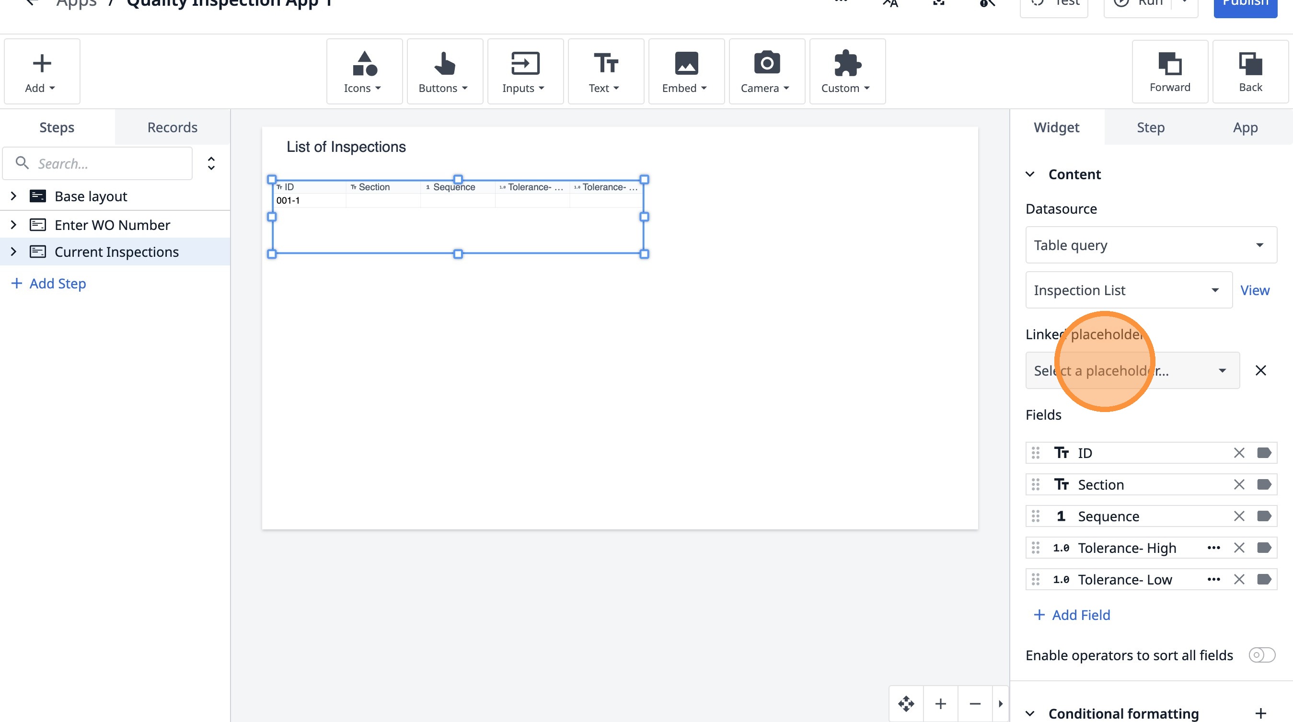
Task: Toggle Enable operators to sort all fields
Action: [1261, 655]
